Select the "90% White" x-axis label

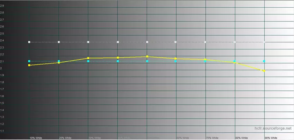[271, 138]
